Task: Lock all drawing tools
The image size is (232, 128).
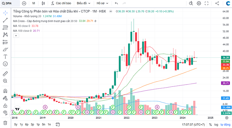Action: click(x=5, y=106)
